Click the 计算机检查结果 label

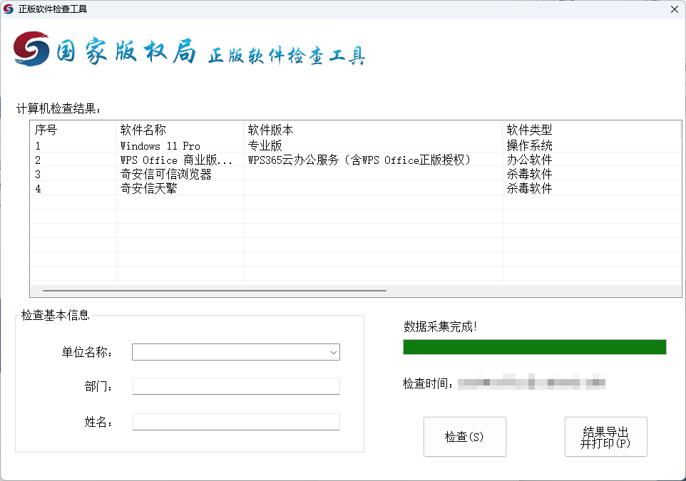(58, 108)
